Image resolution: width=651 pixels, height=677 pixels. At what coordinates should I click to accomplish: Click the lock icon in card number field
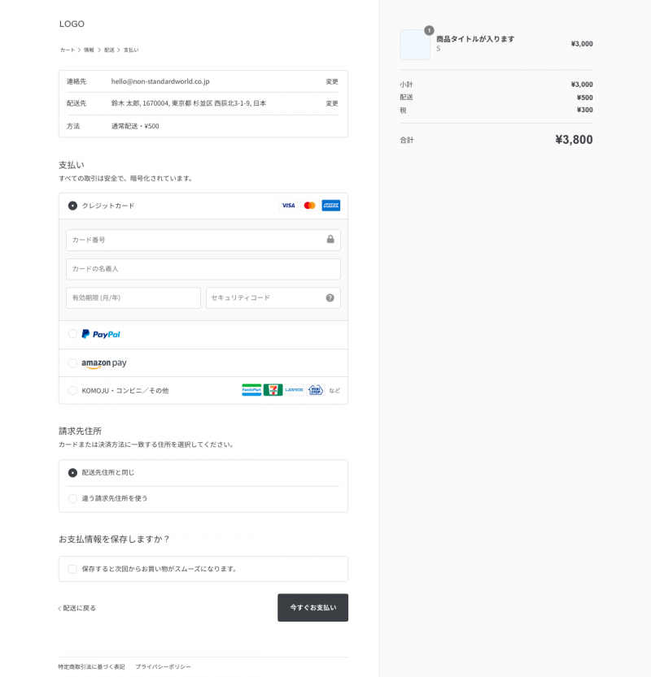(x=330, y=239)
